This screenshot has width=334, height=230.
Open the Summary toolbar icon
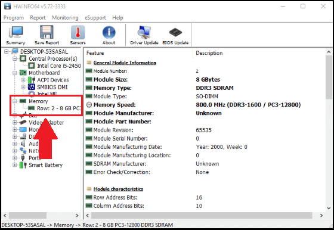[16, 35]
